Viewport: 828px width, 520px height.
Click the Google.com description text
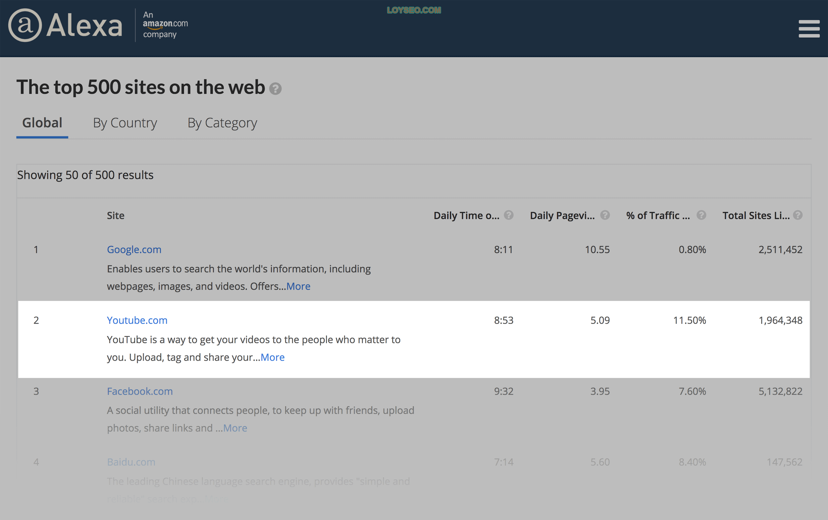coord(239,277)
